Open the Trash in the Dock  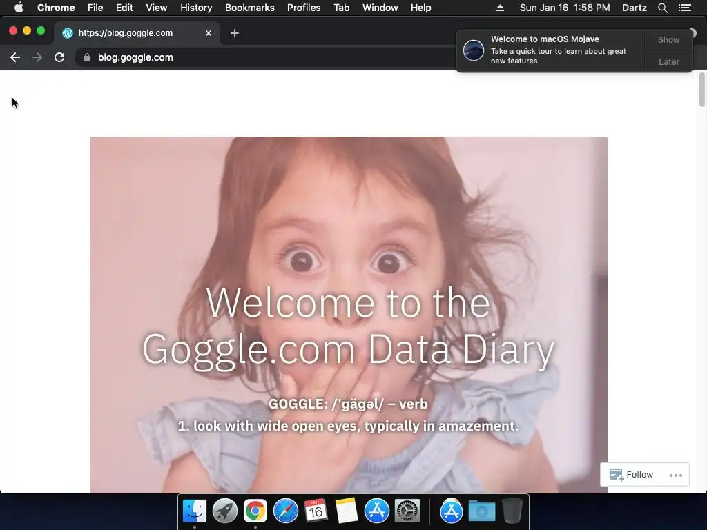512,511
